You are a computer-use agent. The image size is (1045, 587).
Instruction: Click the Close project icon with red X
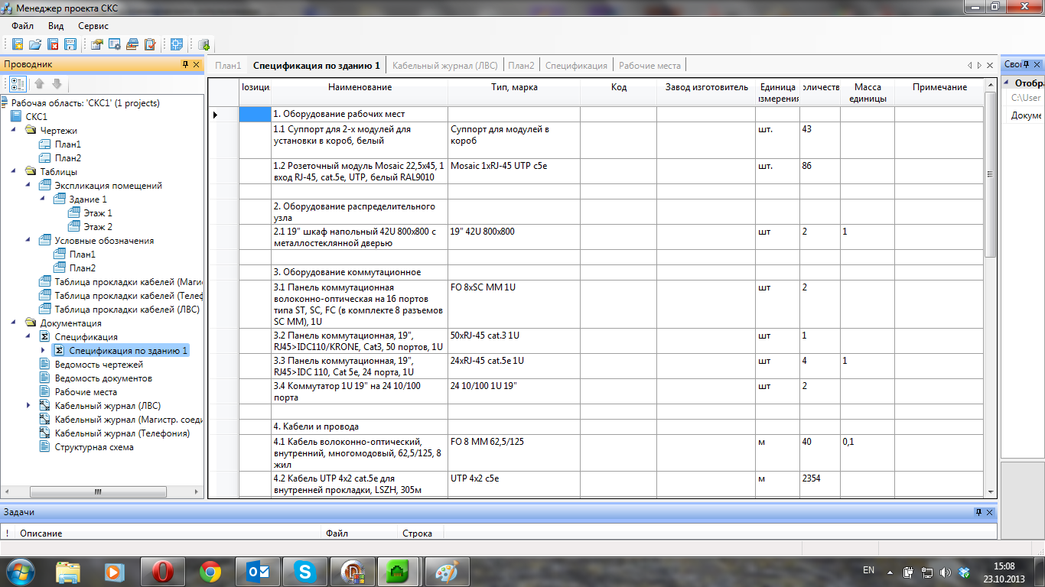tap(53, 44)
